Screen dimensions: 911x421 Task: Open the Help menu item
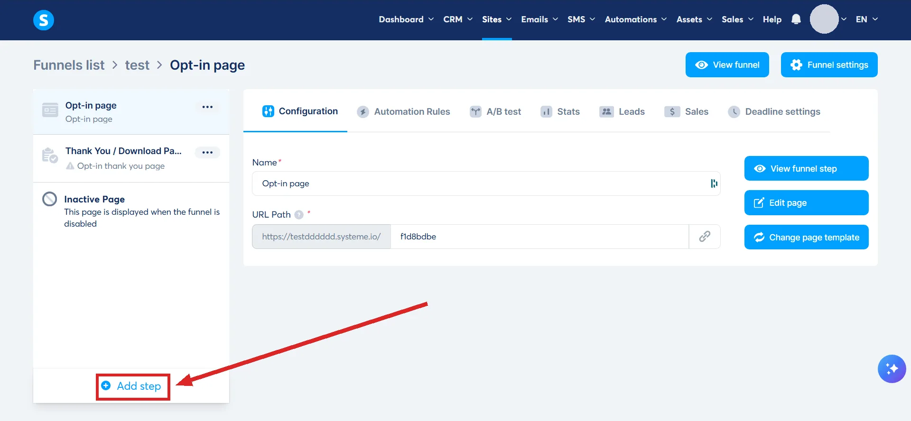click(x=772, y=19)
